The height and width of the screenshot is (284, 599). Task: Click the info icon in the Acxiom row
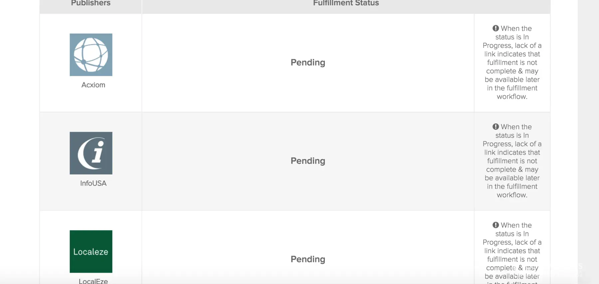[496, 28]
